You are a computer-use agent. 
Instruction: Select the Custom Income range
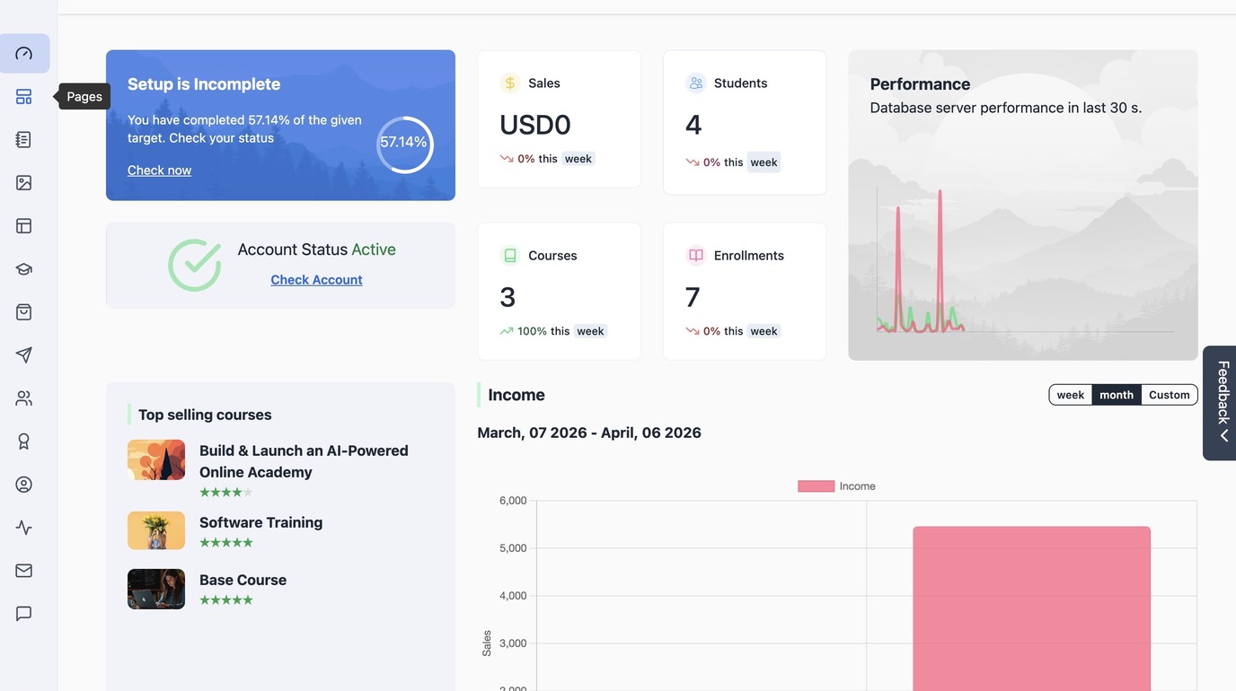tap(1170, 395)
